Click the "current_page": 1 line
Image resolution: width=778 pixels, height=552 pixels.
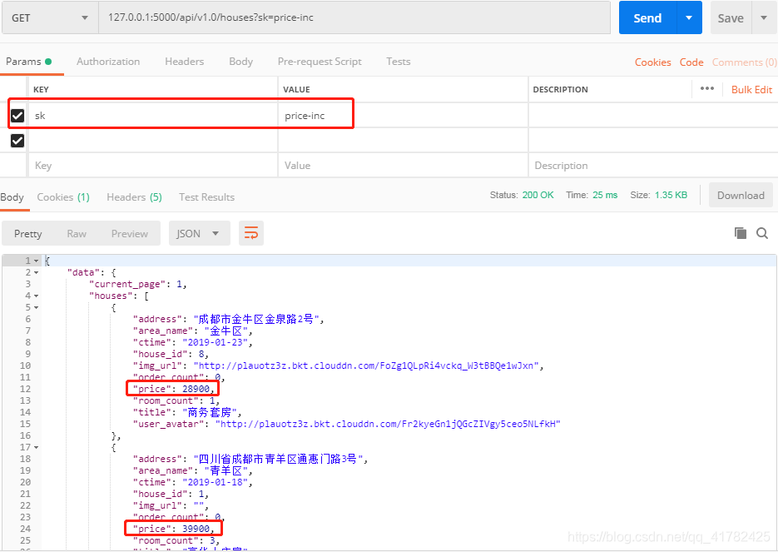138,284
